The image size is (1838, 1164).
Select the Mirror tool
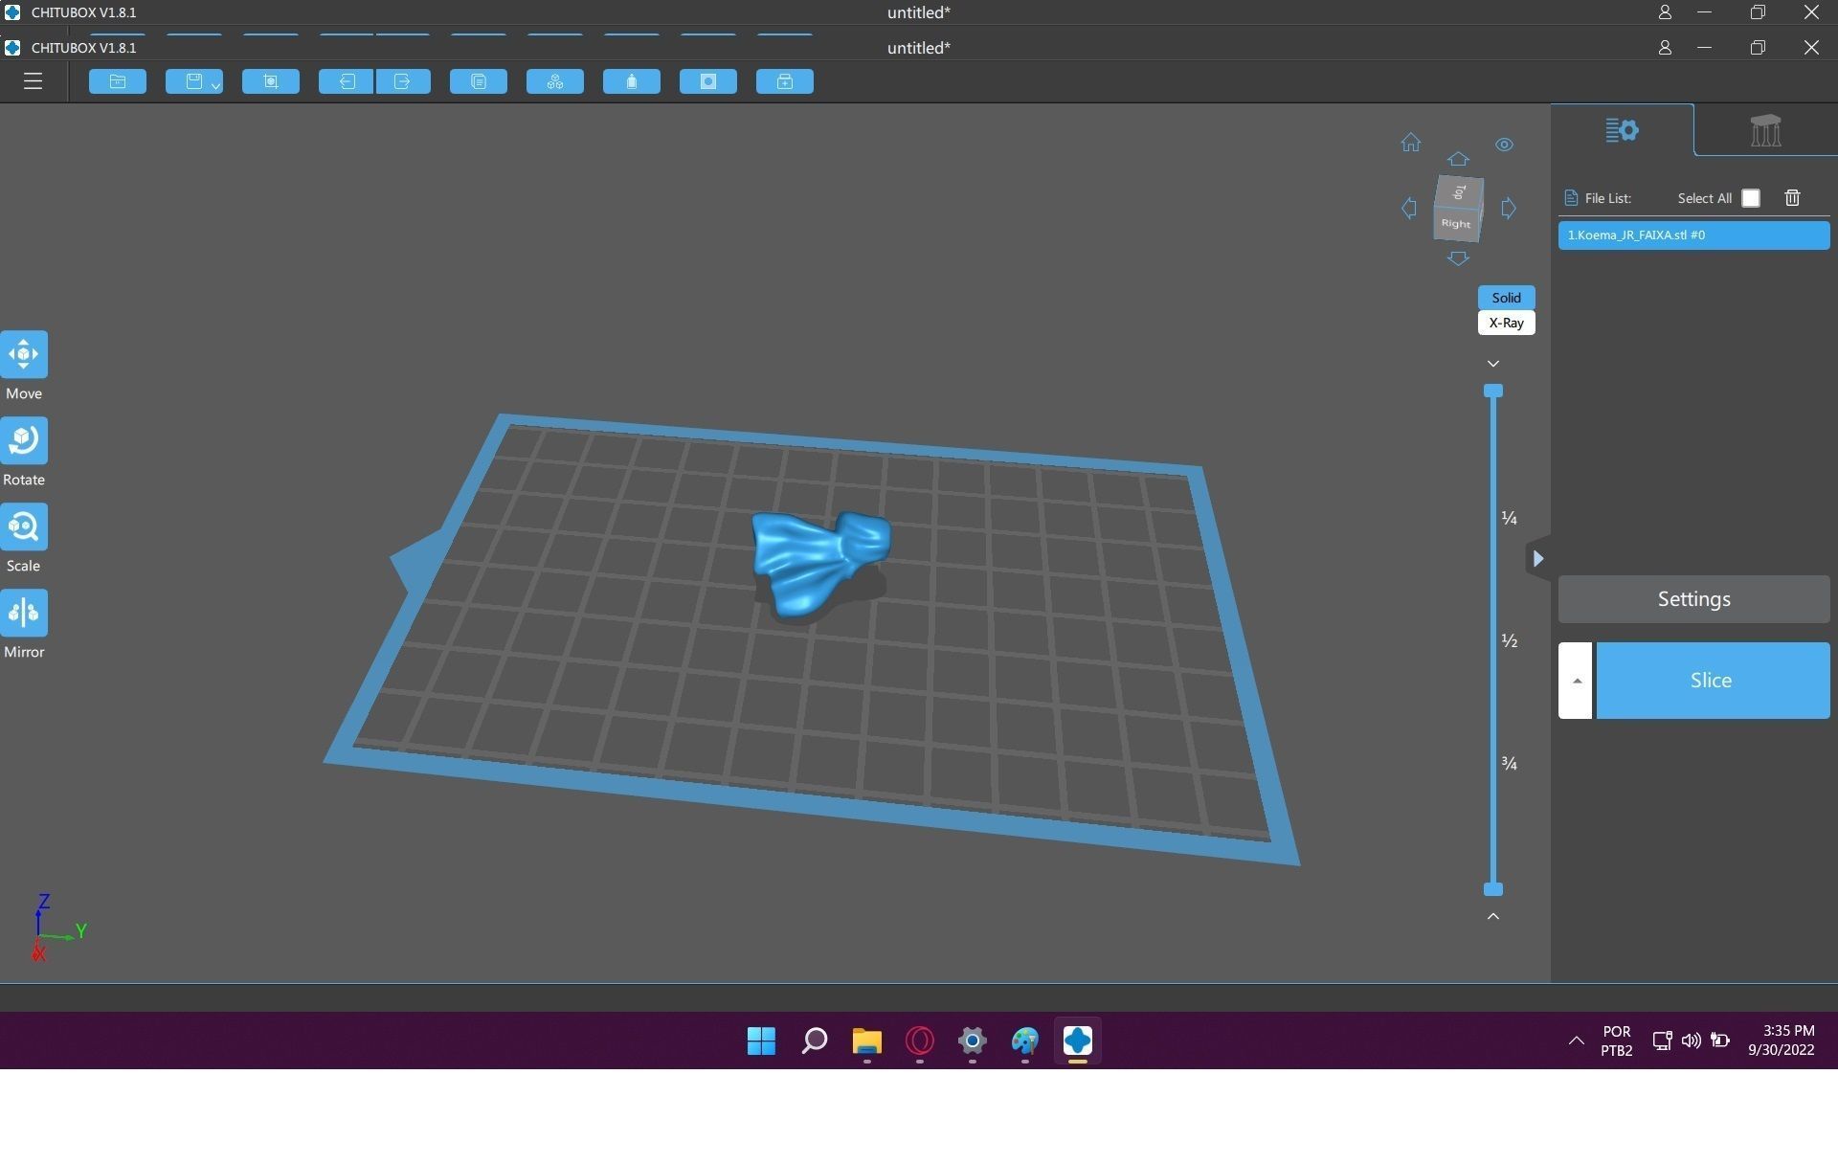click(24, 613)
